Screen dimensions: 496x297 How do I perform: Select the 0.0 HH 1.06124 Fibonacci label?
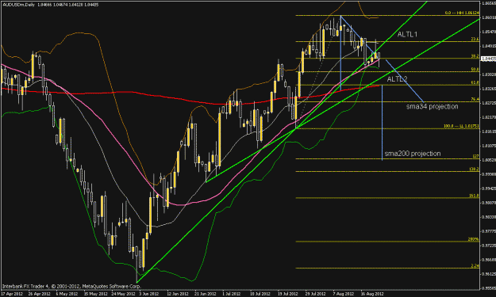point(462,13)
